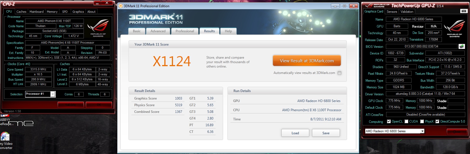Click the BIOS Version field in GPU-Z
The image size is (470, 154).
[422, 46]
